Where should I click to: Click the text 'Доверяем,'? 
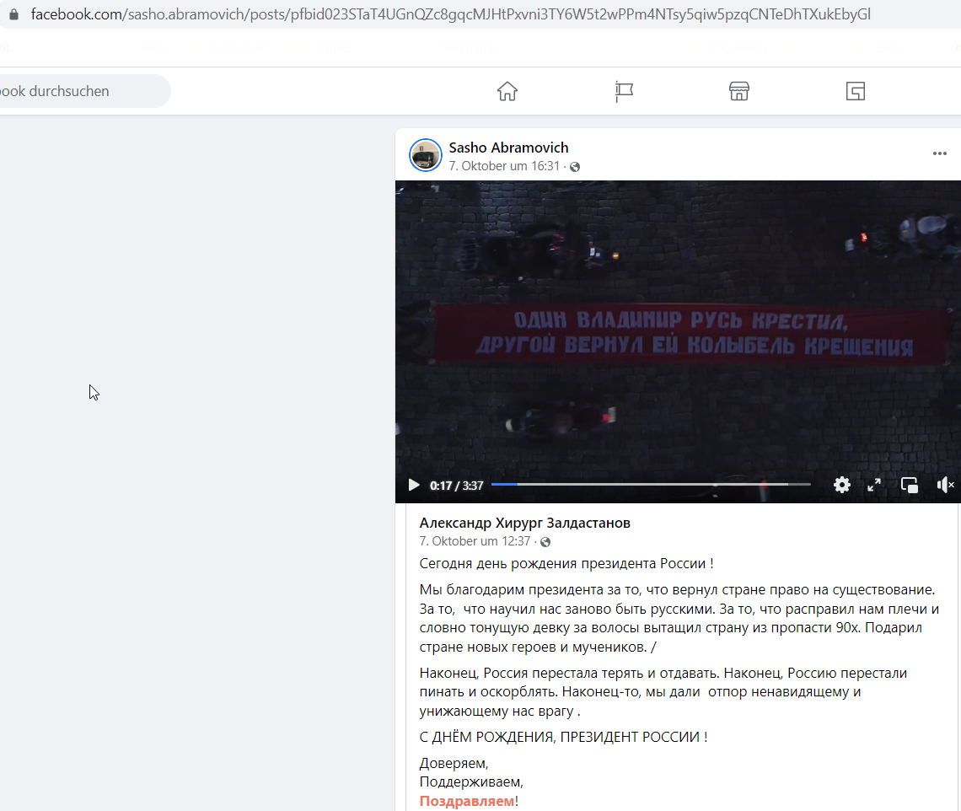[x=454, y=763]
